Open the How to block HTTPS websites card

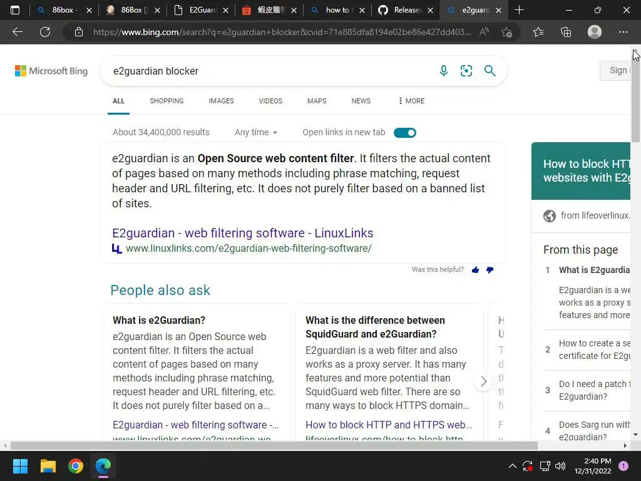coord(581,170)
